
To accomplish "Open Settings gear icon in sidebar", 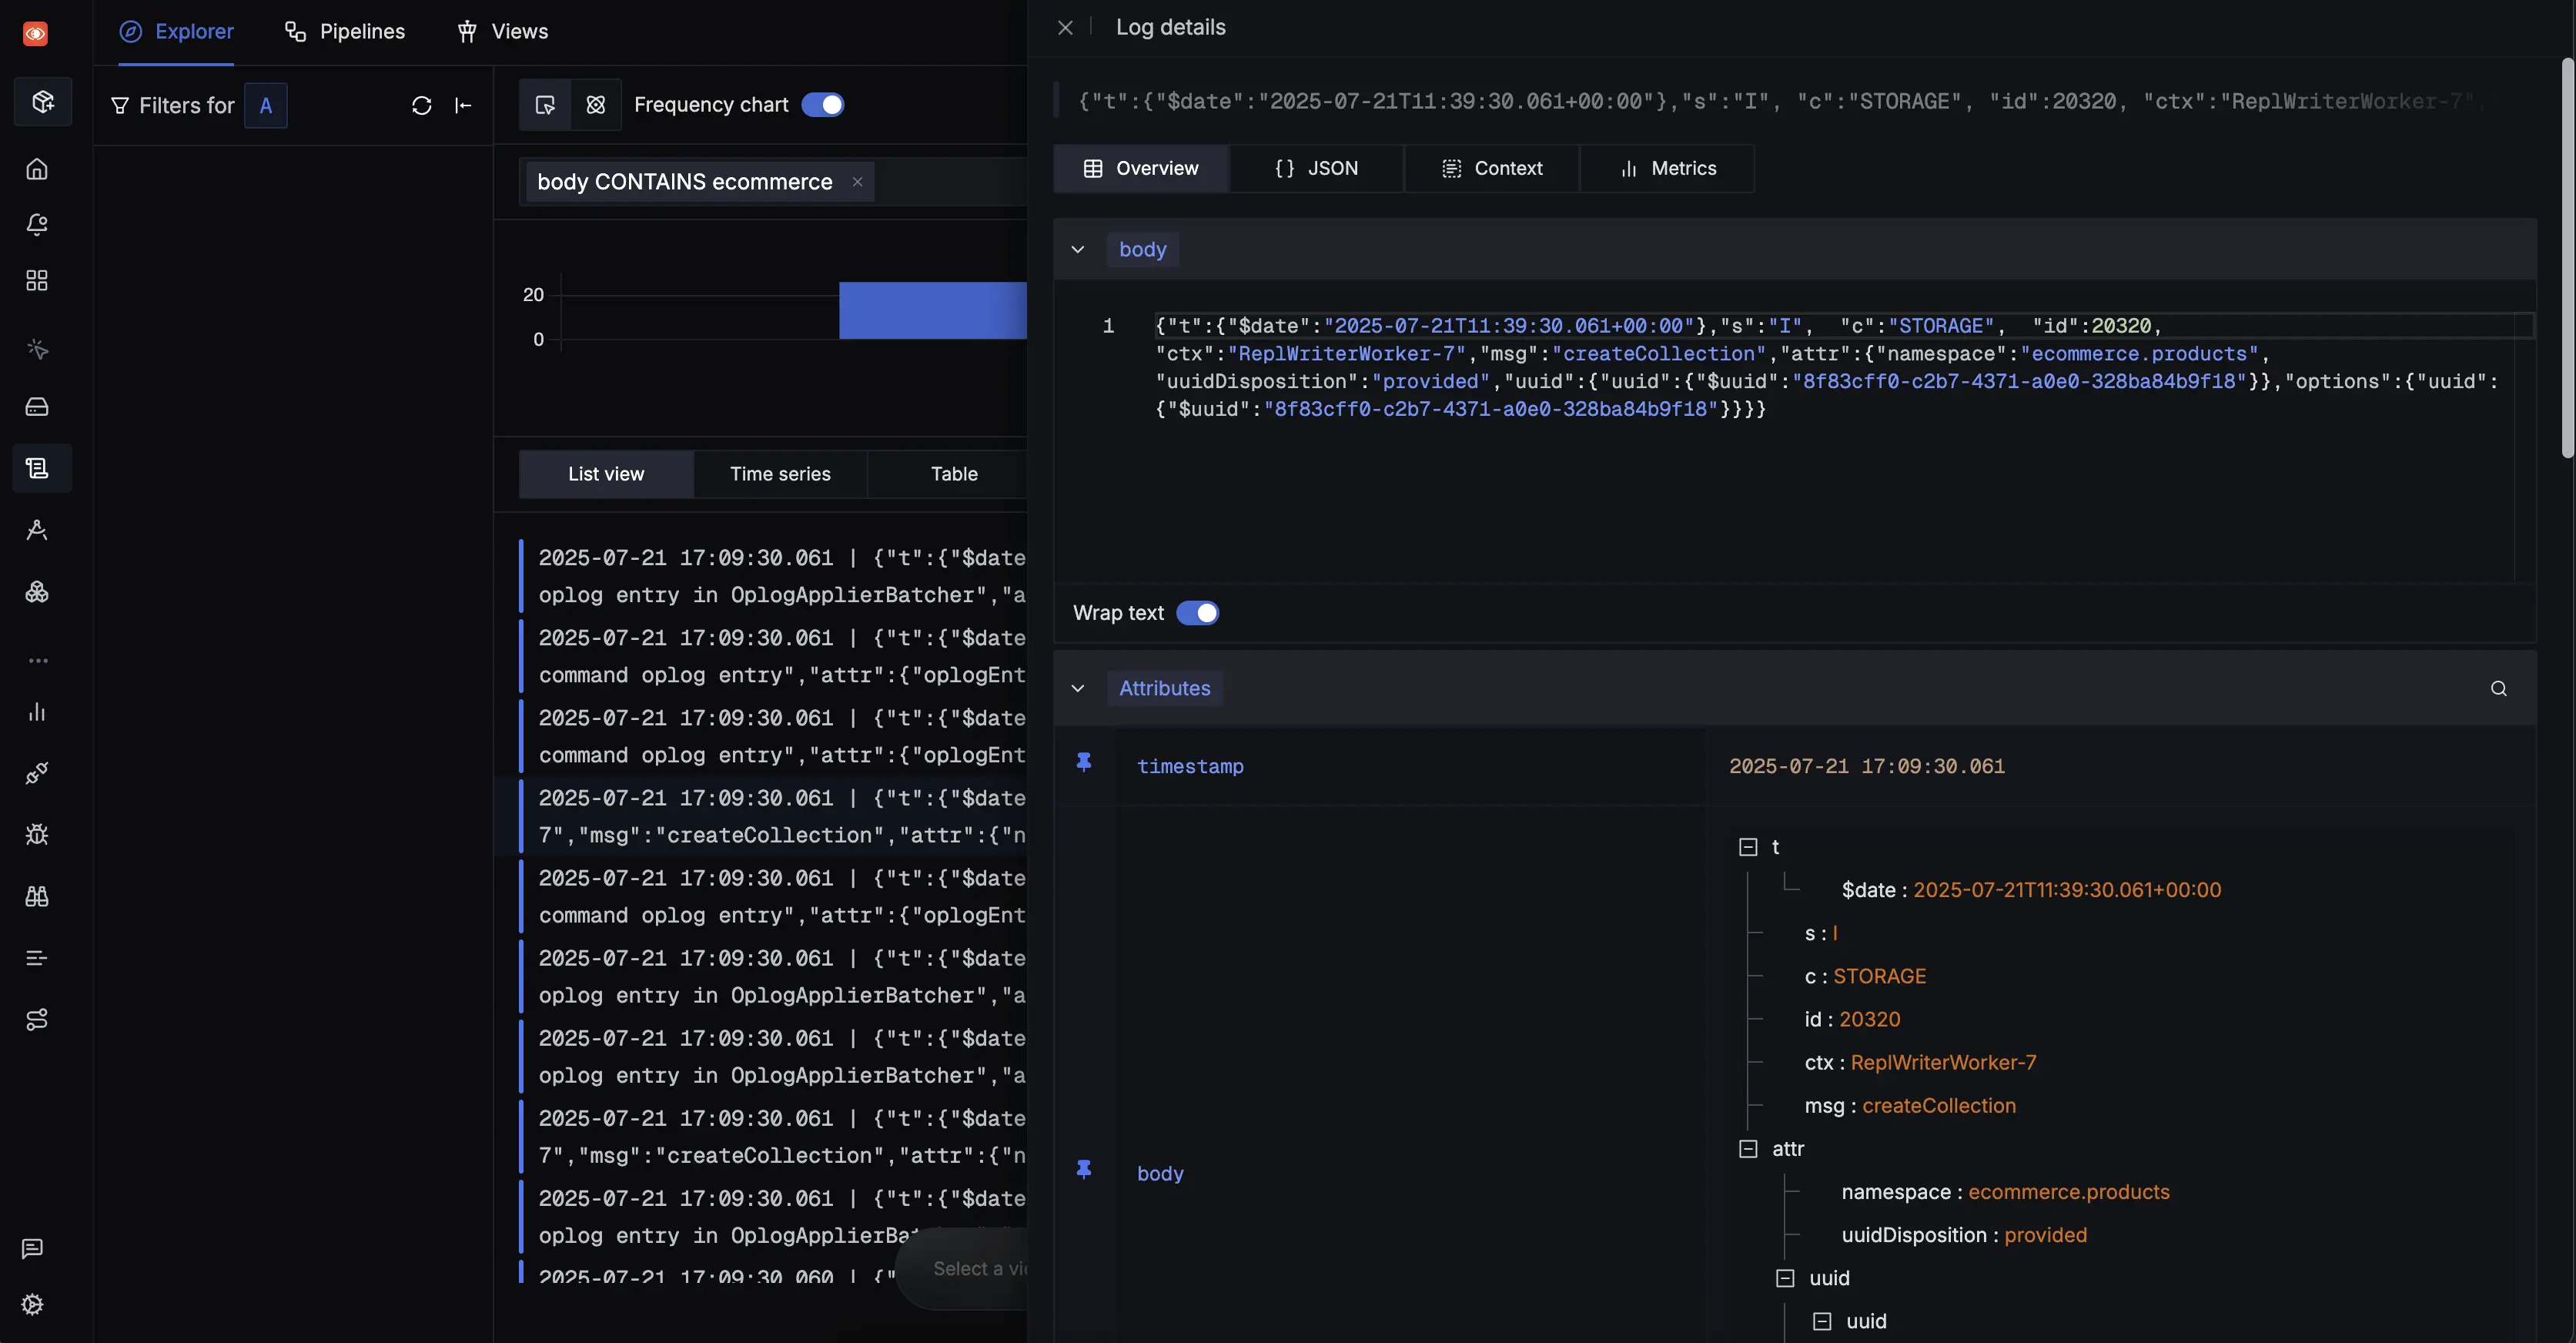I will (32, 1304).
